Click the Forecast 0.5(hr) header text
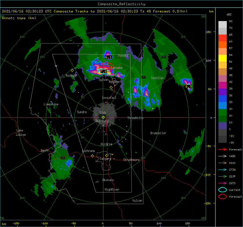The height and width of the screenshot is (227, 243). [170, 11]
